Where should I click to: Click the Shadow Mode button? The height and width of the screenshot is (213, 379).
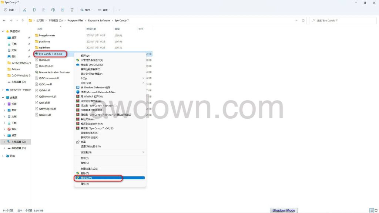[x=284, y=210]
